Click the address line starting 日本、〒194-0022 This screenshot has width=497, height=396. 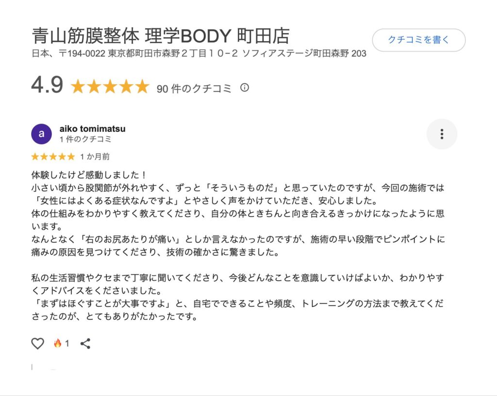pyautogui.click(x=199, y=54)
